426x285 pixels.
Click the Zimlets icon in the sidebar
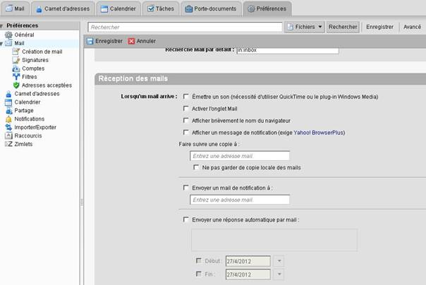coord(8,144)
